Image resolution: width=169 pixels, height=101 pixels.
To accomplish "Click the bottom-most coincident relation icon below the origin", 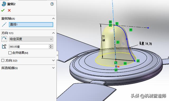I will [116, 70].
